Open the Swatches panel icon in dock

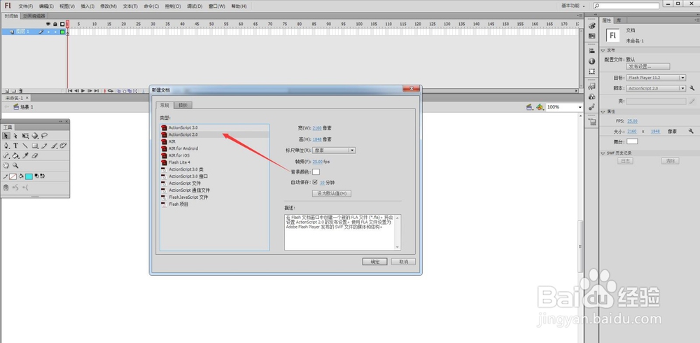pyautogui.click(x=592, y=36)
